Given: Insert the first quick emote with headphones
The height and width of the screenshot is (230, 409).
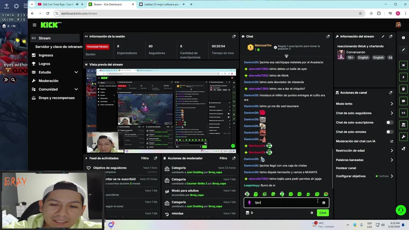Looking at the screenshot, I should tap(247, 194).
